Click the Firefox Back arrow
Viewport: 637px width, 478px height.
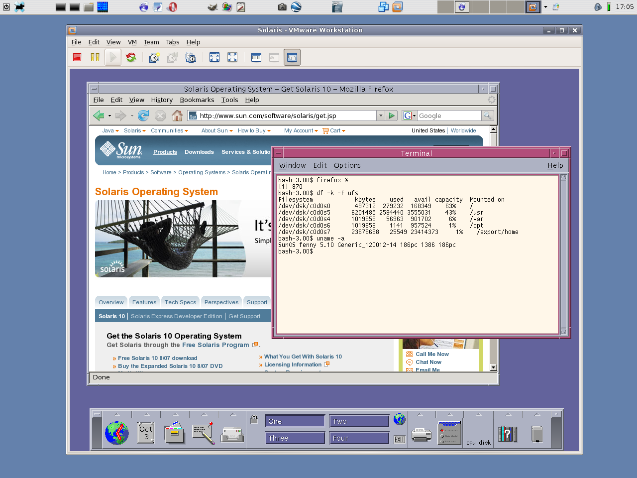click(x=99, y=116)
